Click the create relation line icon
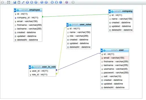146x100 pixels. tap(23, 2)
